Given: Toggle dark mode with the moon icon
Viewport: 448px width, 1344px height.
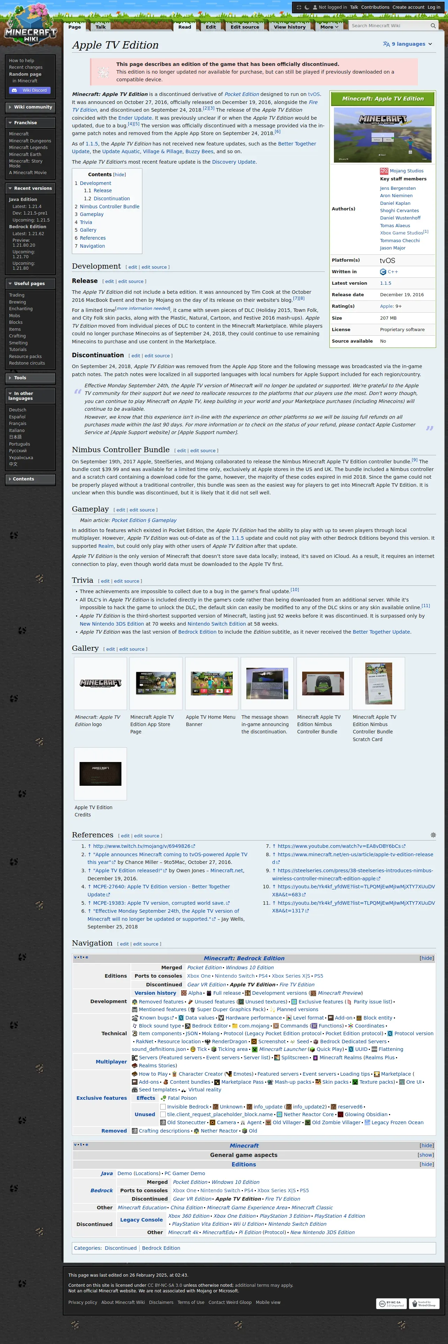Looking at the screenshot, I should [307, 7].
